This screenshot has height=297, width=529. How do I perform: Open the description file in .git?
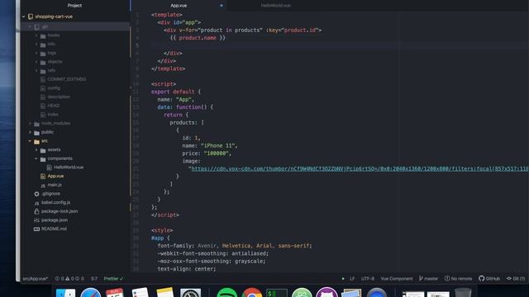59,97
